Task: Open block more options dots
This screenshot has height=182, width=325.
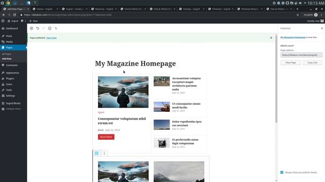Action: [104, 153]
